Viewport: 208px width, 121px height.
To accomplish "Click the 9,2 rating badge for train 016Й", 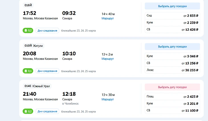I will [x=28, y=30].
